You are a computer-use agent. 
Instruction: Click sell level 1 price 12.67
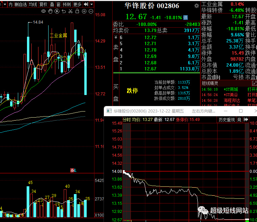click(150, 69)
